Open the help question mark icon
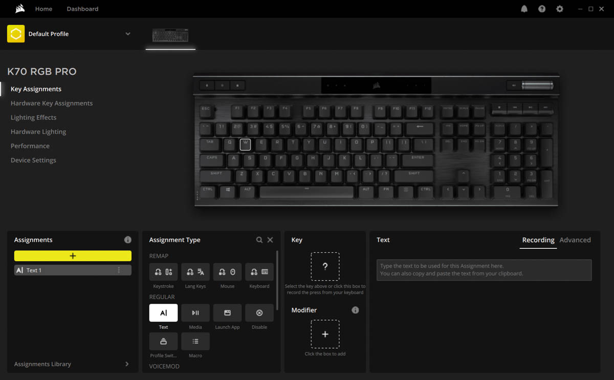614x380 pixels. (x=542, y=9)
